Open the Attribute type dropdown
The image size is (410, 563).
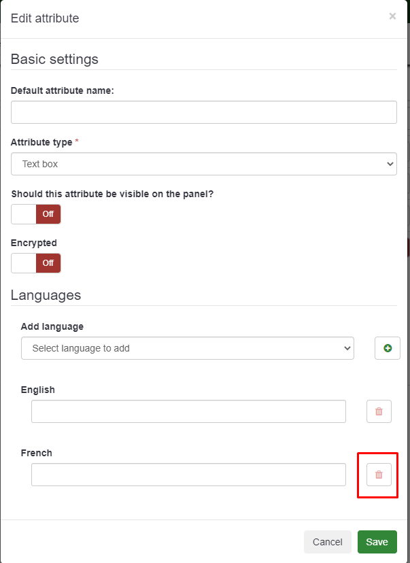point(204,164)
